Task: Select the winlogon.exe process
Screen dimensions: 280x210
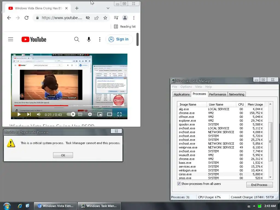Action: [221, 170]
